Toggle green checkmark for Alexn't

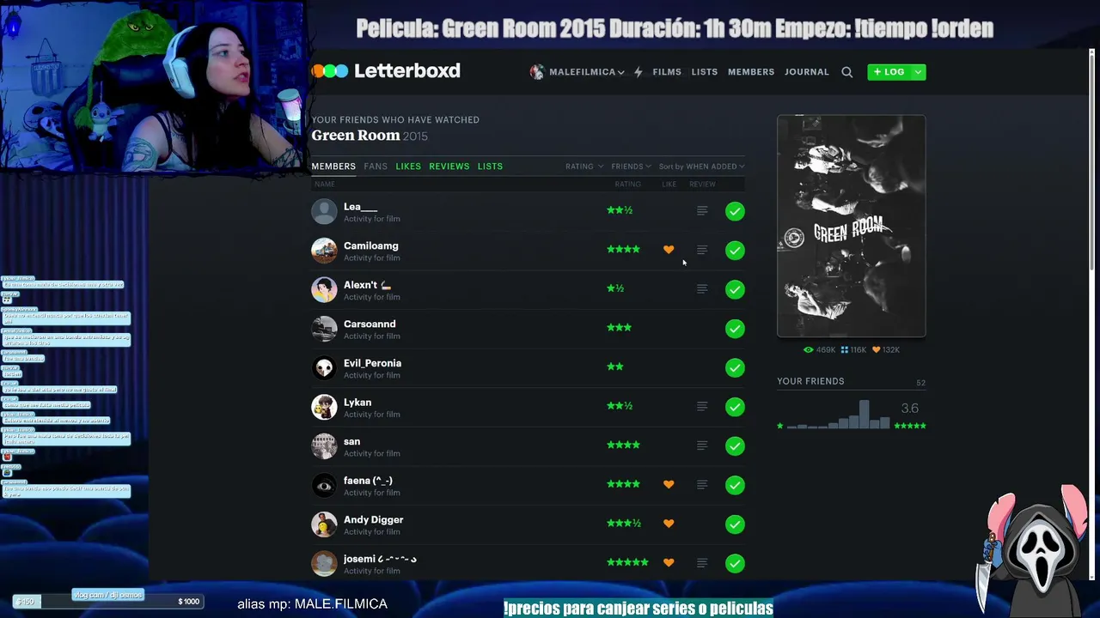pyautogui.click(x=735, y=289)
